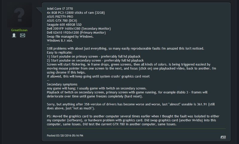Click the Dell 2001FP Secondary Monitor line
Image resolution: width=239 pixels, height=144 pixels.
[79, 29]
